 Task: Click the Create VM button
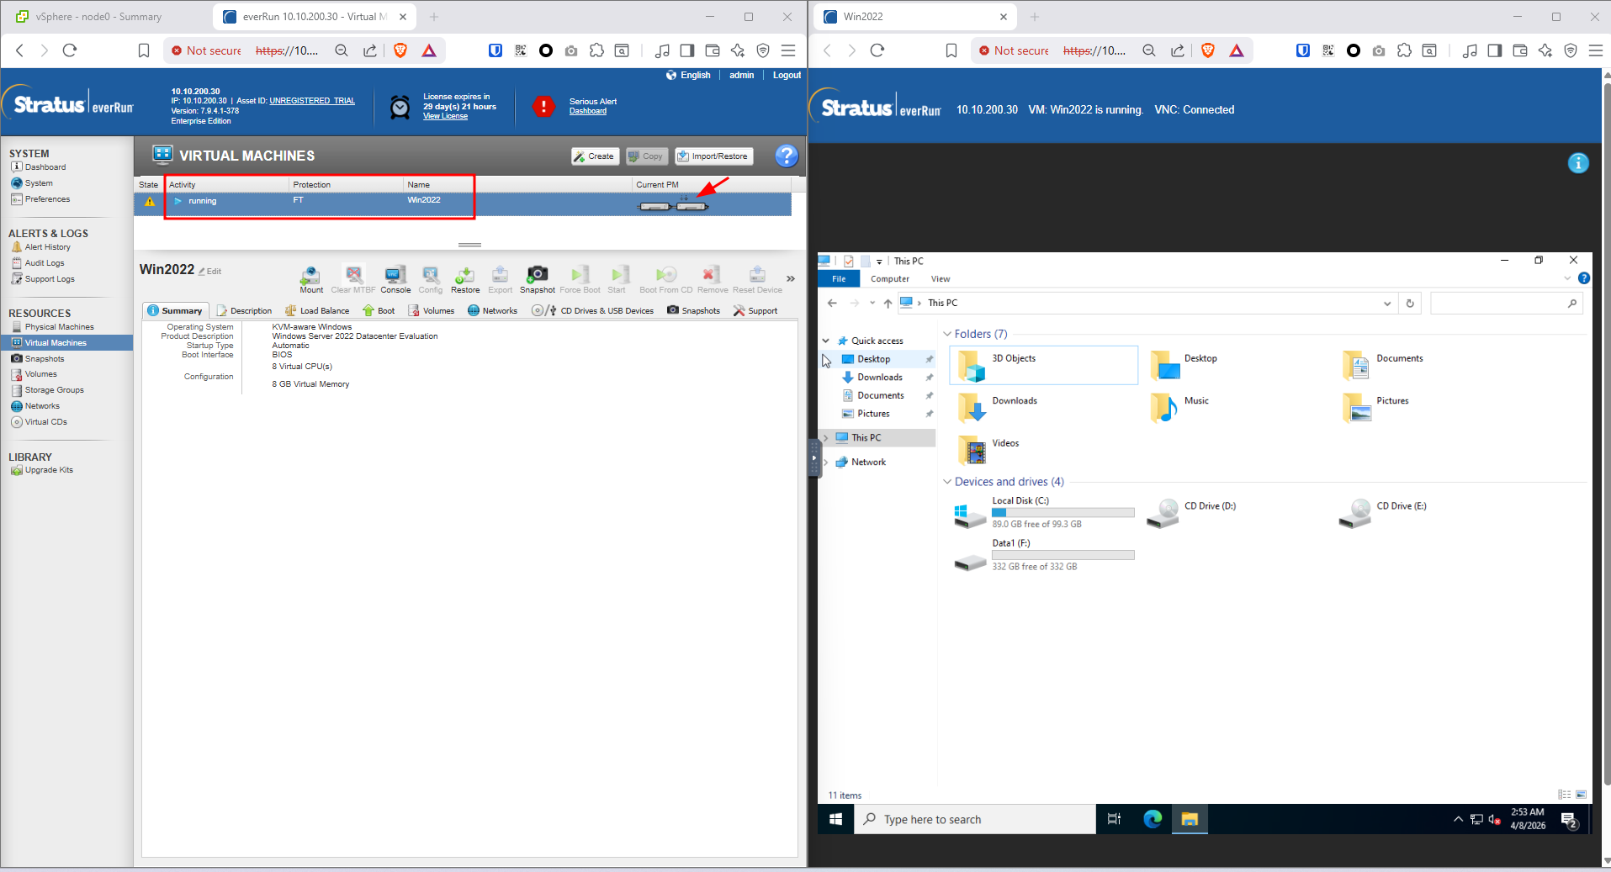coord(595,156)
